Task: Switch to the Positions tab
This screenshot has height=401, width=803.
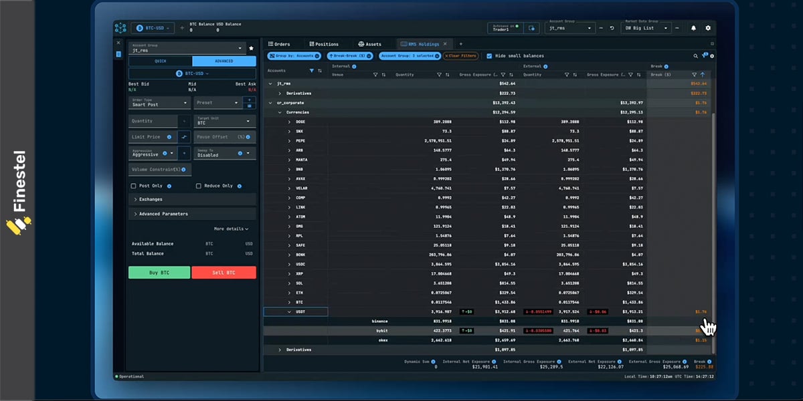Action: (x=325, y=43)
